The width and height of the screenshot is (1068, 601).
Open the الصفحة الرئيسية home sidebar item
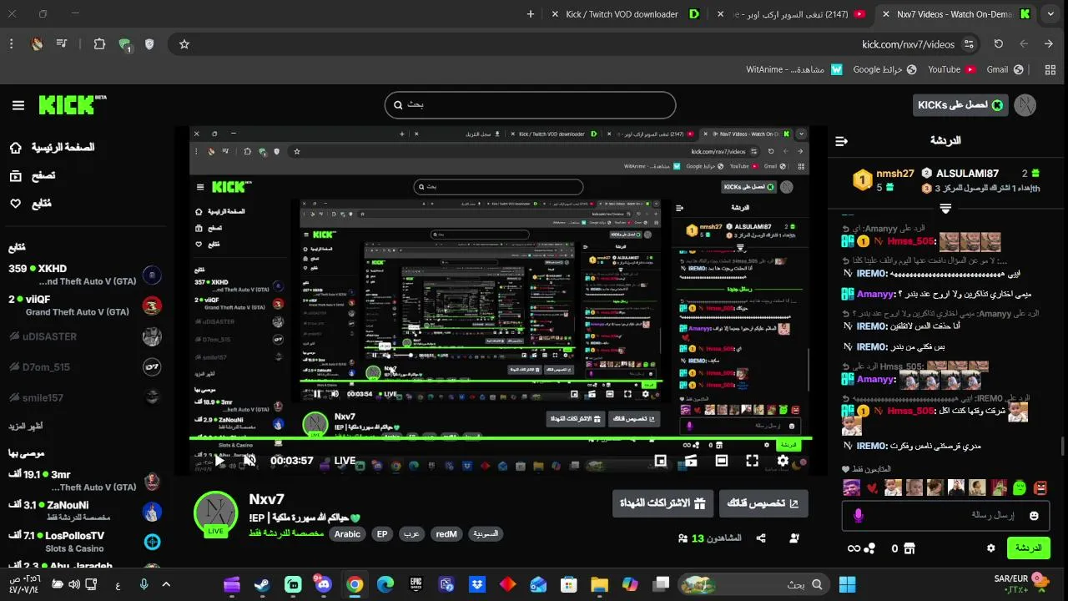click(52, 148)
